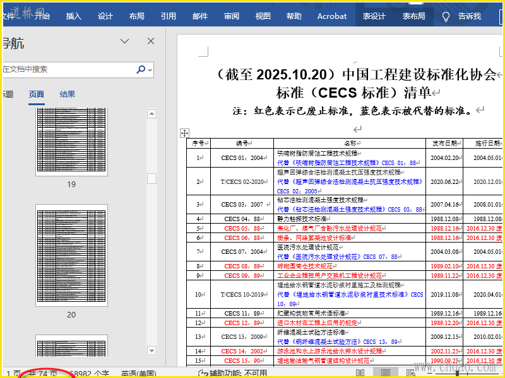Click the lightbulb Tell Me icon
This screenshot has height=378, width=505.
click(446, 17)
